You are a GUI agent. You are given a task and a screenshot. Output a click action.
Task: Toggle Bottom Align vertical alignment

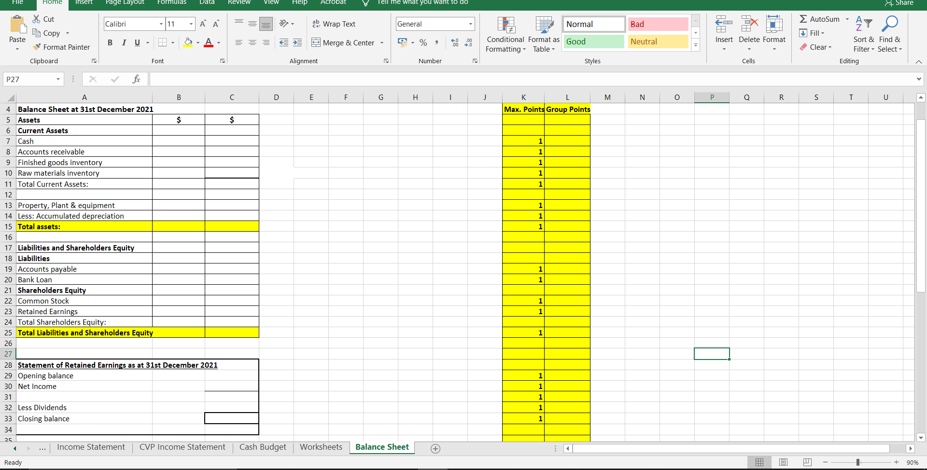266,24
